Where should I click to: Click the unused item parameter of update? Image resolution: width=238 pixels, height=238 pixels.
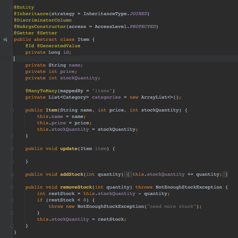pyautogui.click(x=101, y=149)
